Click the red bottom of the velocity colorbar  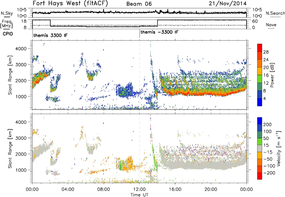click(260, 176)
